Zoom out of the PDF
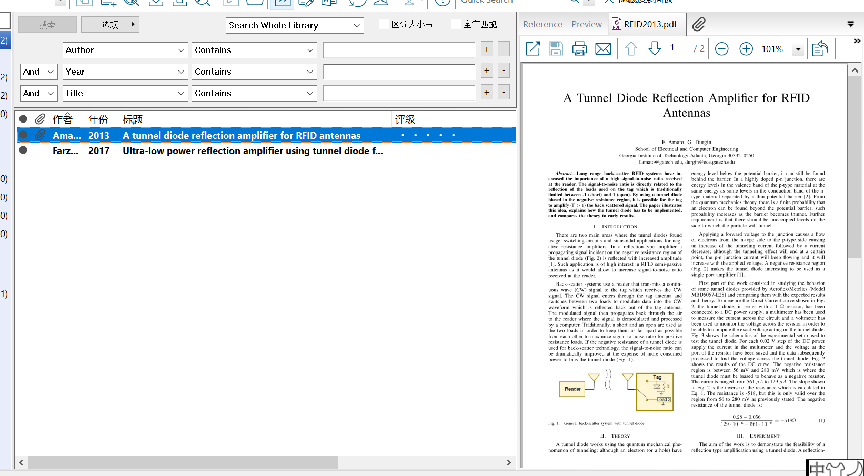The width and height of the screenshot is (864, 476). point(722,49)
